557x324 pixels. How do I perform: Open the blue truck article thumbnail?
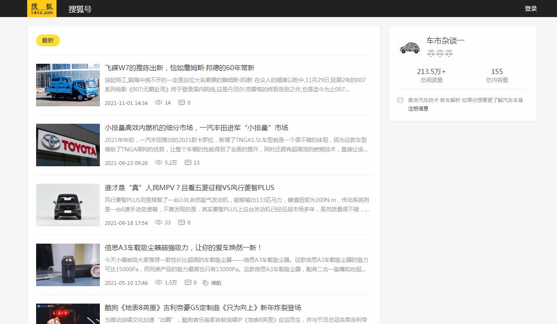[x=68, y=85]
